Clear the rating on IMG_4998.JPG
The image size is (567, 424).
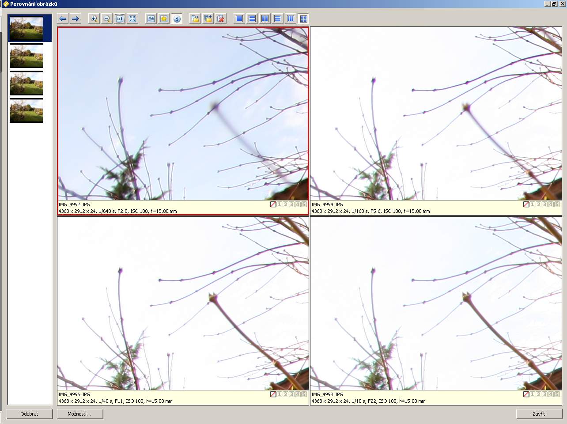point(526,394)
